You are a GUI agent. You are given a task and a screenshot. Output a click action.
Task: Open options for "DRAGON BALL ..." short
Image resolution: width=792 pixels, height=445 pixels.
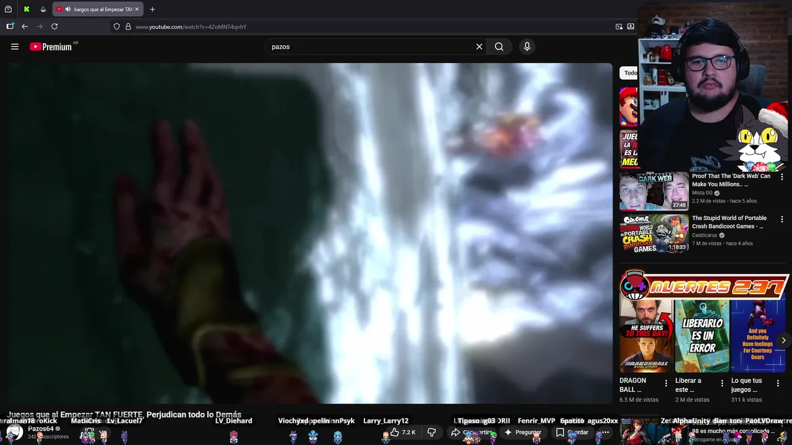click(666, 383)
